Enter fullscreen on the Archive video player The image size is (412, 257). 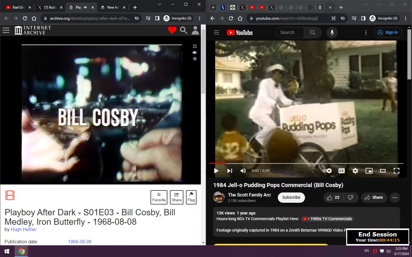pos(195,46)
